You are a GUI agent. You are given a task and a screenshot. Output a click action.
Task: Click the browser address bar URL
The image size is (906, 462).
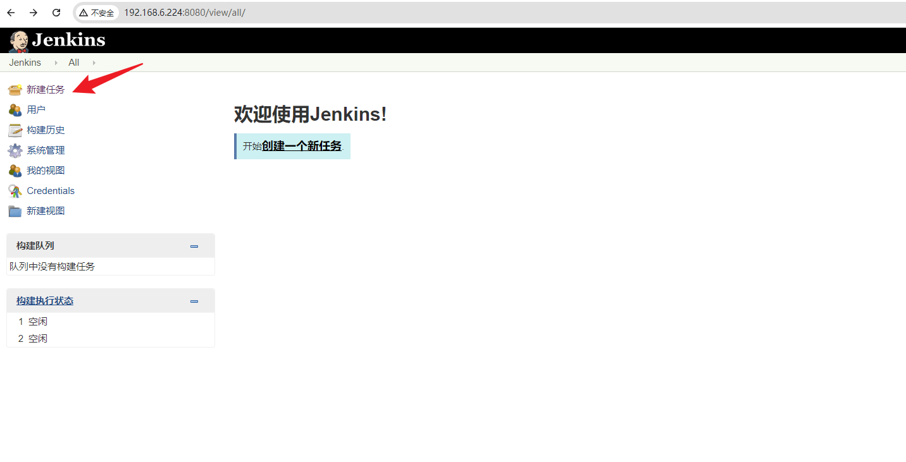click(185, 13)
